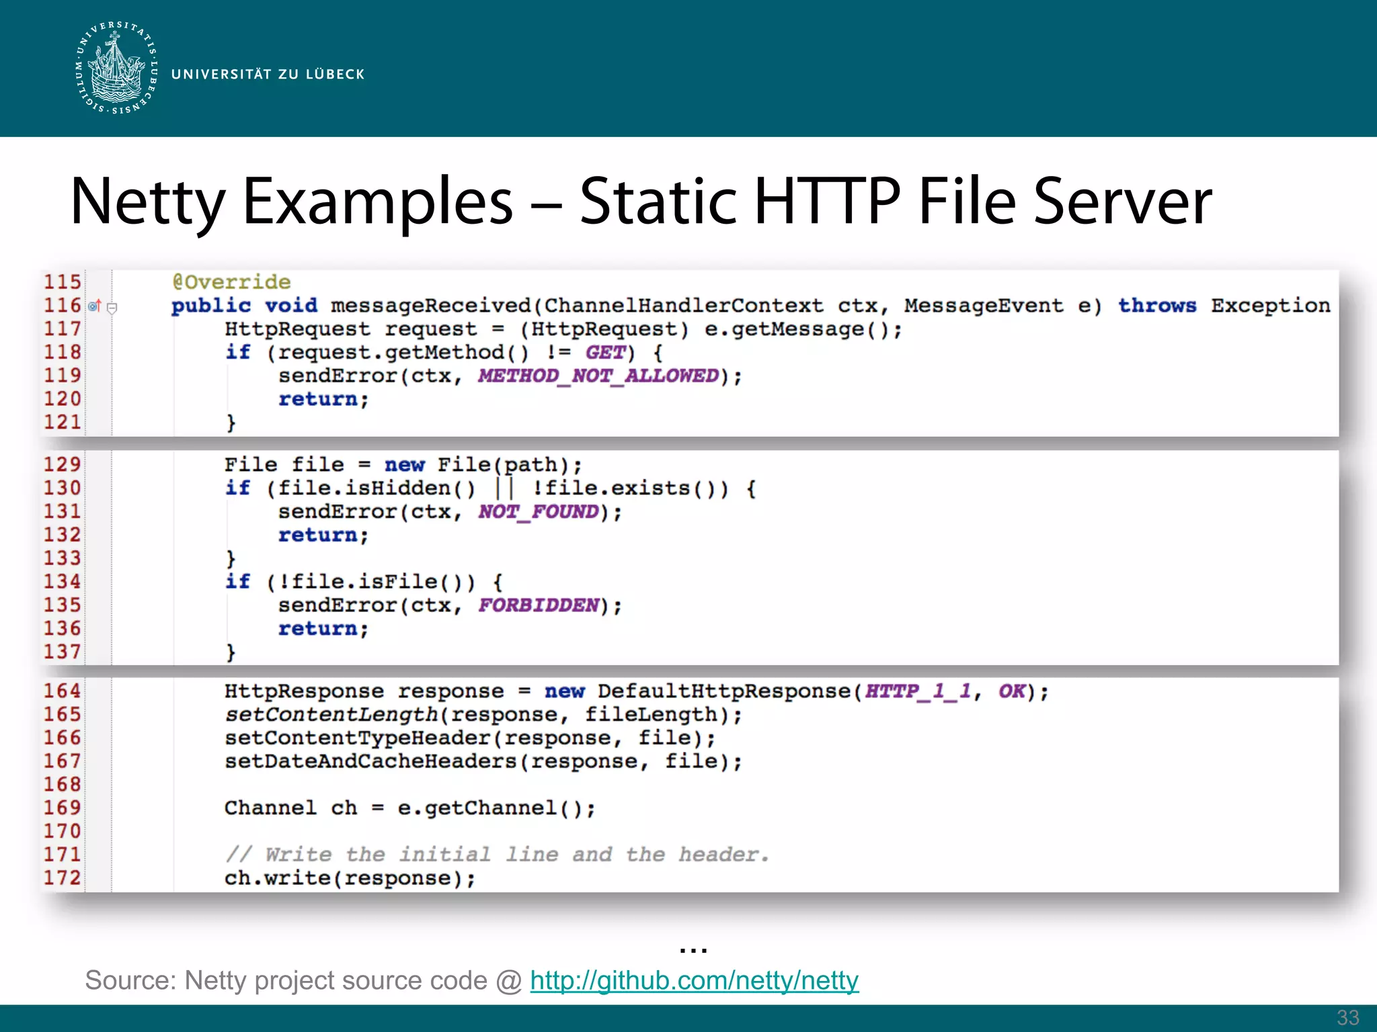Click the 'Write the initial line' comment
Screen dimensions: 1377x1032
[x=496, y=855]
